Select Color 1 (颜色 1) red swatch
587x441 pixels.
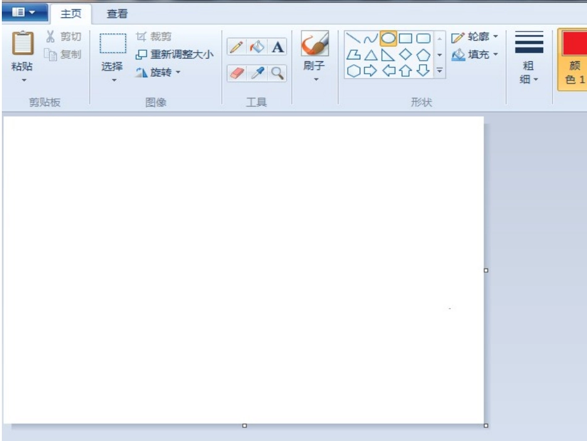click(575, 43)
